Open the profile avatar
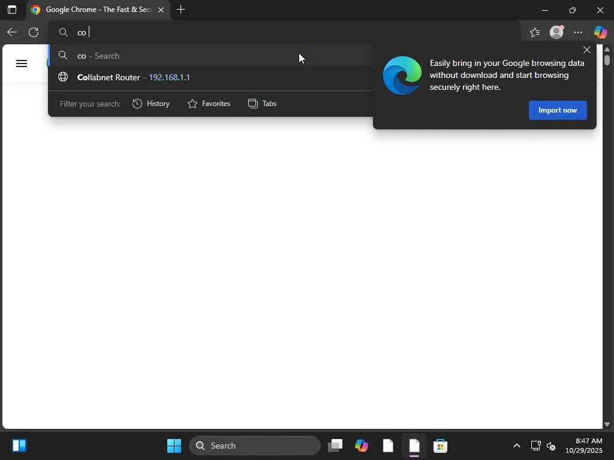 pos(556,32)
